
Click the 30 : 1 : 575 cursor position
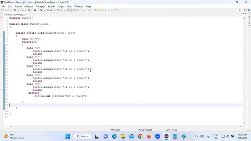tap(171, 130)
